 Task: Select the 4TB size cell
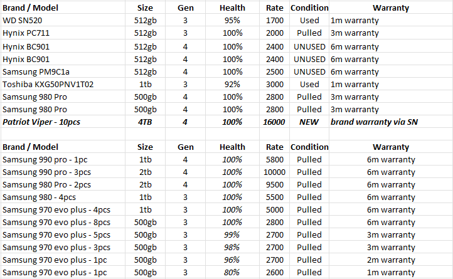coord(145,122)
